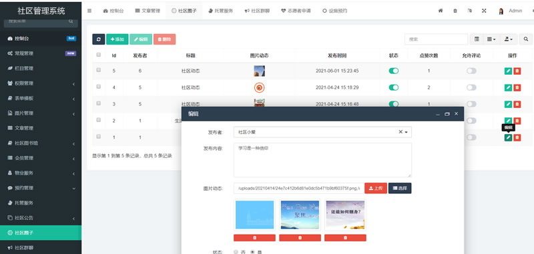Open the export data dropdown
Viewport: 534px width, 254px height.
509,39
